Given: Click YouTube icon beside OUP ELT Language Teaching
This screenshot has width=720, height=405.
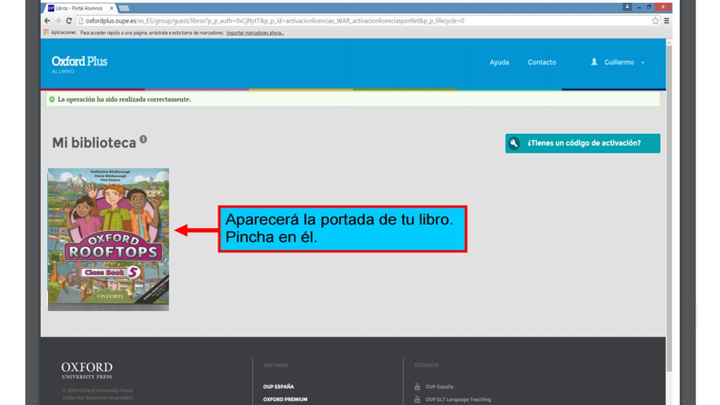Looking at the screenshot, I should [417, 399].
